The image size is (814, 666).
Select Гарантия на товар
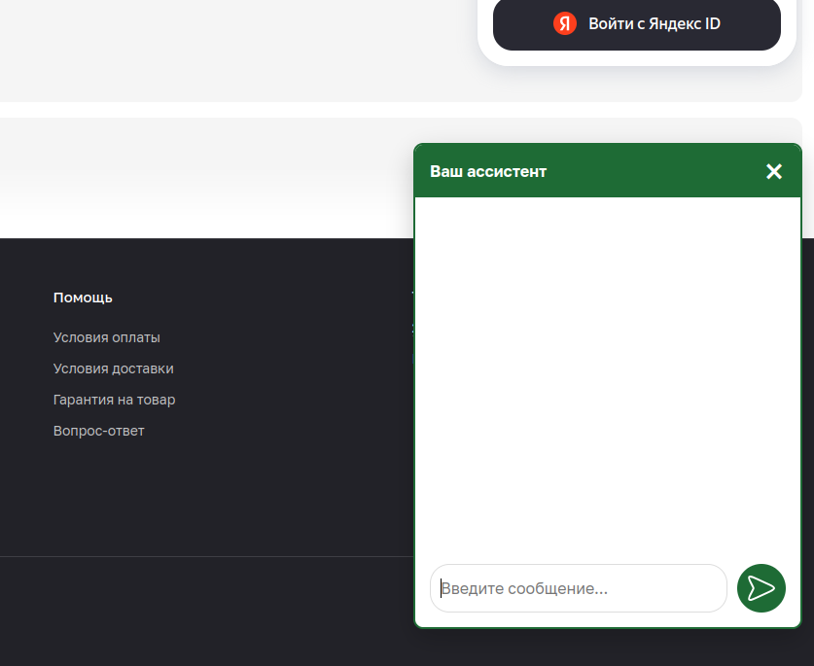tap(114, 400)
